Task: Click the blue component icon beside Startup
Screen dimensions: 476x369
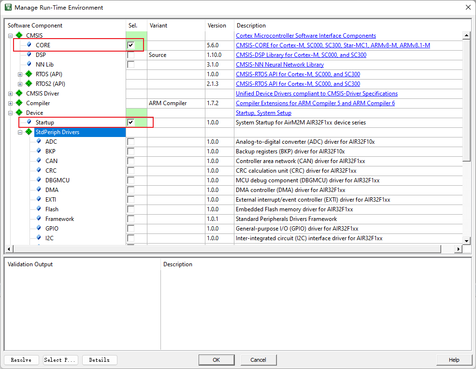Action: point(29,123)
